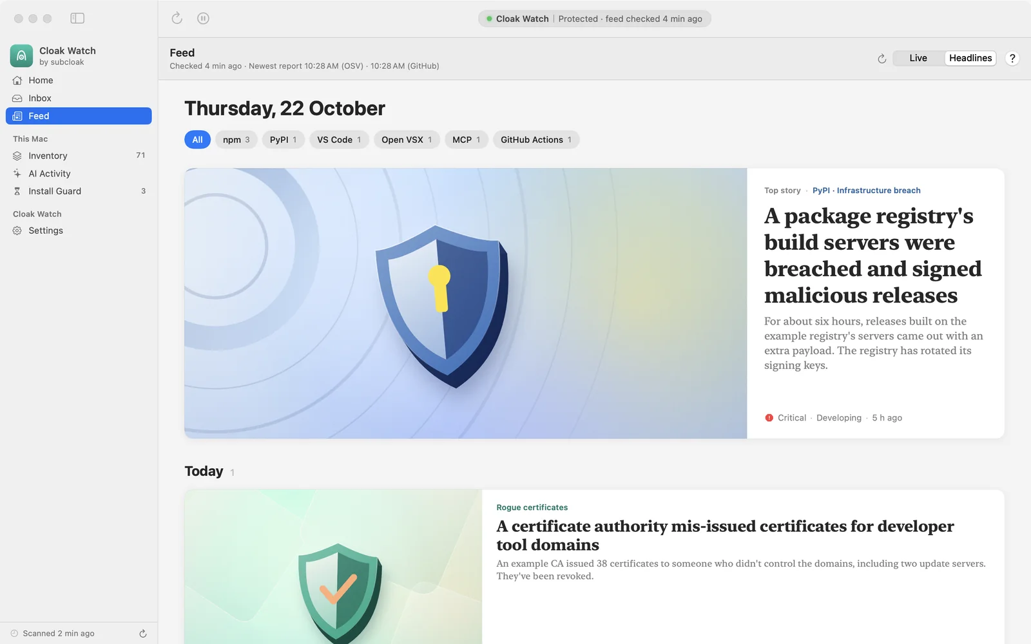Image resolution: width=1031 pixels, height=644 pixels.
Task: Click the Install Guard hourglass icon
Action: [x=17, y=191]
